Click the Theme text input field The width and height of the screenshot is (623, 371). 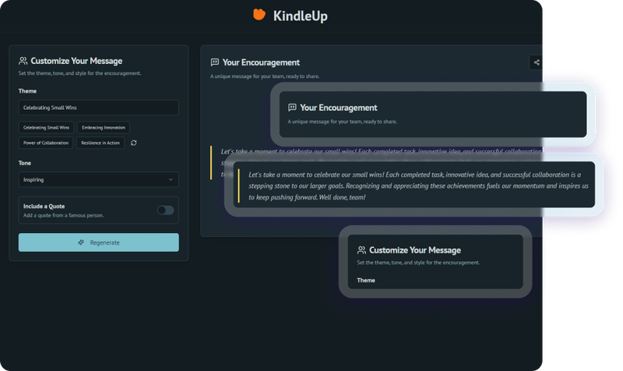pos(98,108)
